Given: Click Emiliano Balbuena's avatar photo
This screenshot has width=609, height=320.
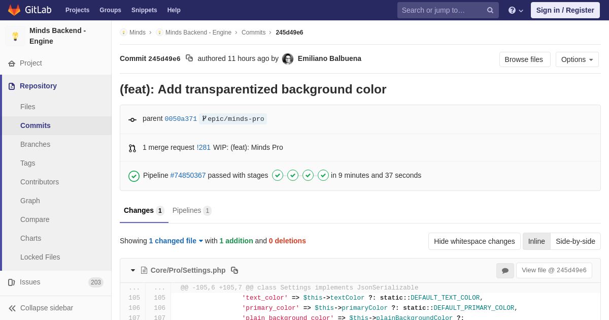Looking at the screenshot, I should [x=288, y=59].
